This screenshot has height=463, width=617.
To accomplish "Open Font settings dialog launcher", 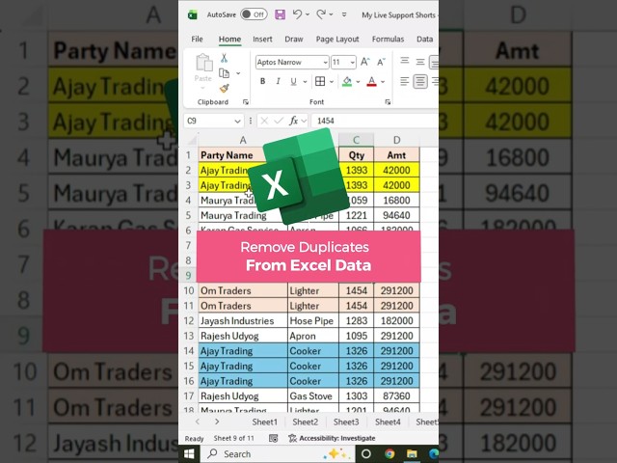I will tap(388, 102).
